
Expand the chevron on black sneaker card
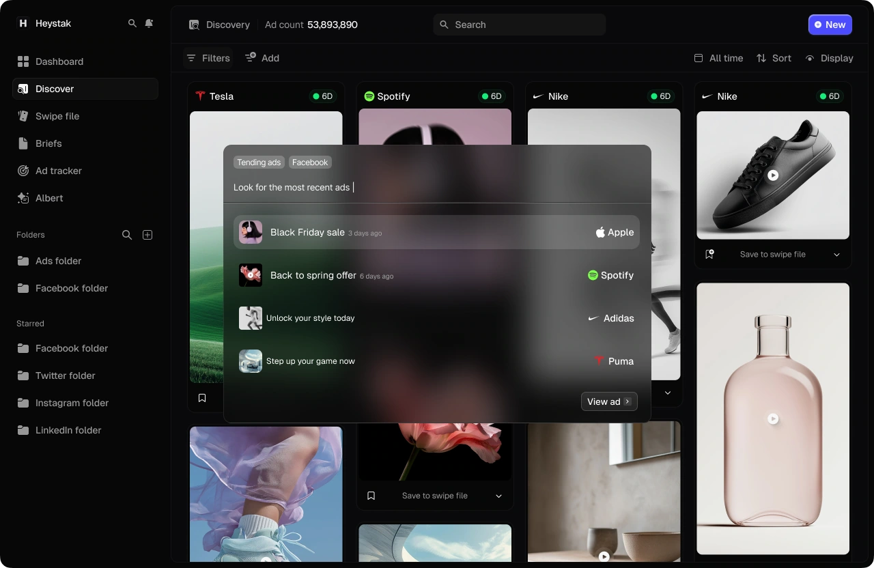pos(837,255)
